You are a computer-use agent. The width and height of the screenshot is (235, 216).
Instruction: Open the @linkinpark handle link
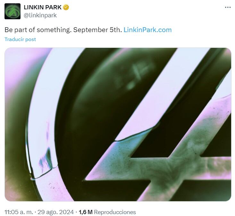coord(40,15)
